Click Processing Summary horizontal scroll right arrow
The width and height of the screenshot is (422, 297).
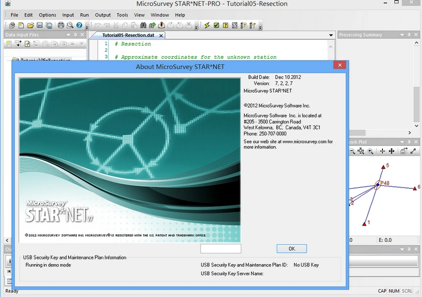tap(410, 133)
